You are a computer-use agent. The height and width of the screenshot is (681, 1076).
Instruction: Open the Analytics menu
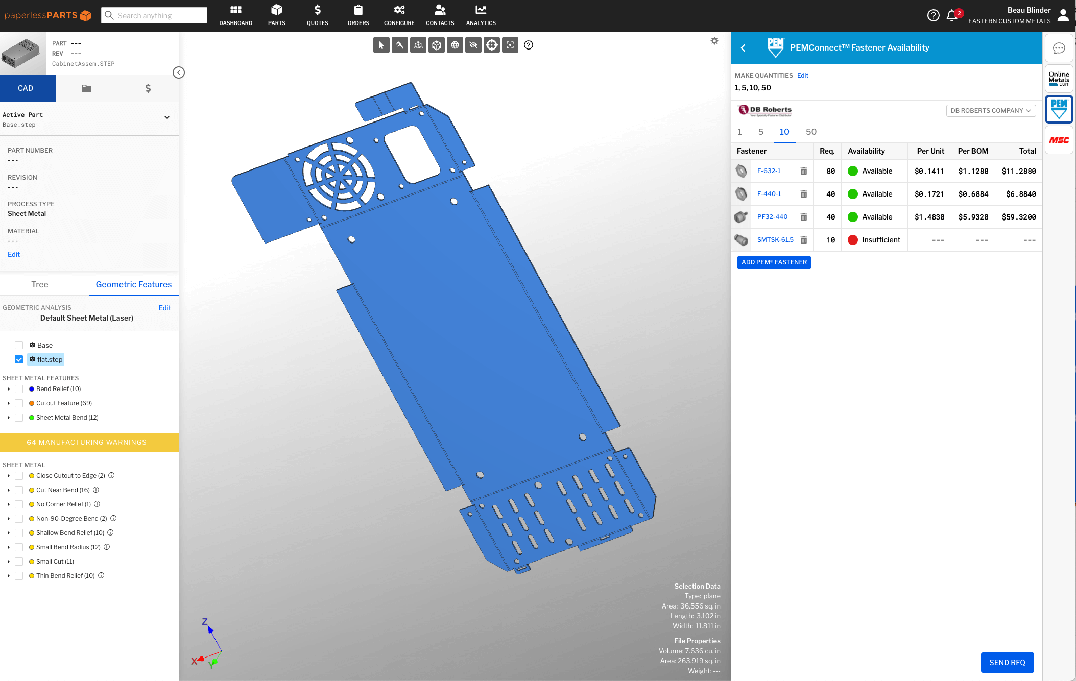pyautogui.click(x=481, y=15)
